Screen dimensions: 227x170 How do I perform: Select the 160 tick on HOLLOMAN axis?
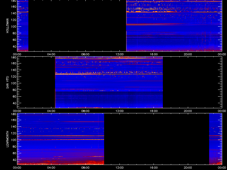tap(14, 7)
